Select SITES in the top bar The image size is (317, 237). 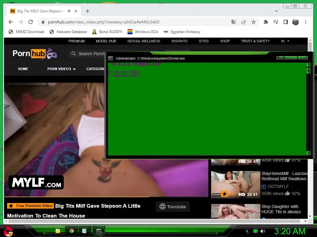coord(204,41)
